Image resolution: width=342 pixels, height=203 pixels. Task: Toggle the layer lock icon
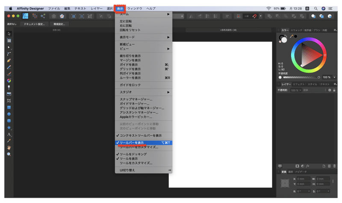click(334, 90)
